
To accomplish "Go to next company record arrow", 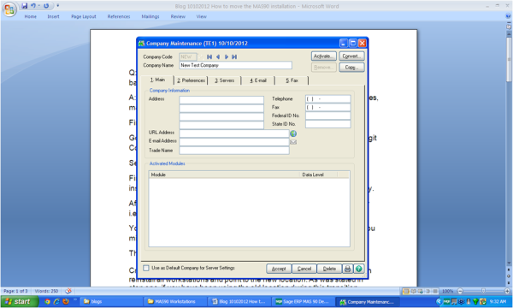I will (226, 56).
